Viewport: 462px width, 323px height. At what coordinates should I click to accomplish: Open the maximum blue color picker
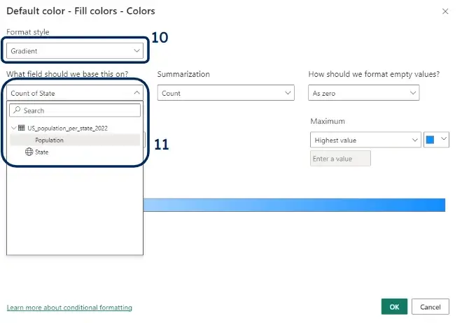pyautogui.click(x=436, y=140)
